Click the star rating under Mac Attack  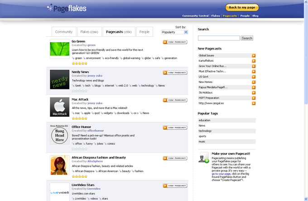80,118
